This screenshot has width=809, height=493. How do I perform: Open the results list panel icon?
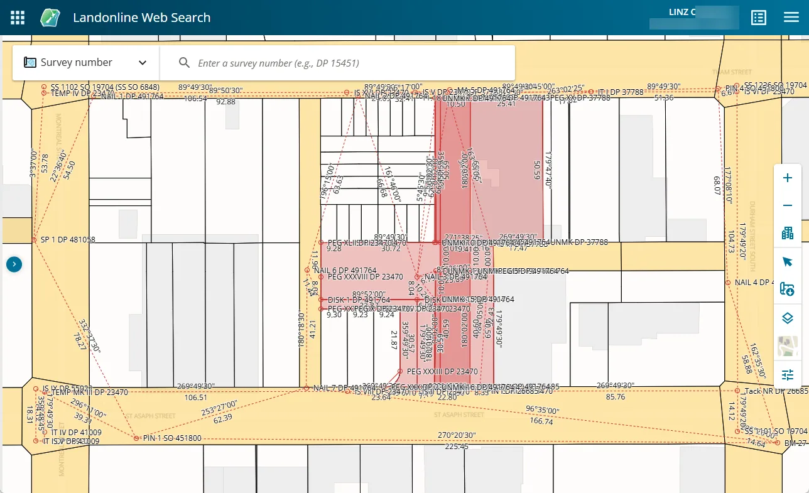[759, 18]
